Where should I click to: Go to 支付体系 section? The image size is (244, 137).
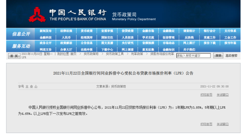tap(230, 31)
